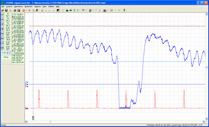Open a recording file via folder icon
Image resolution: width=209 pixels, height=127 pixels.
click(x=3, y=10)
